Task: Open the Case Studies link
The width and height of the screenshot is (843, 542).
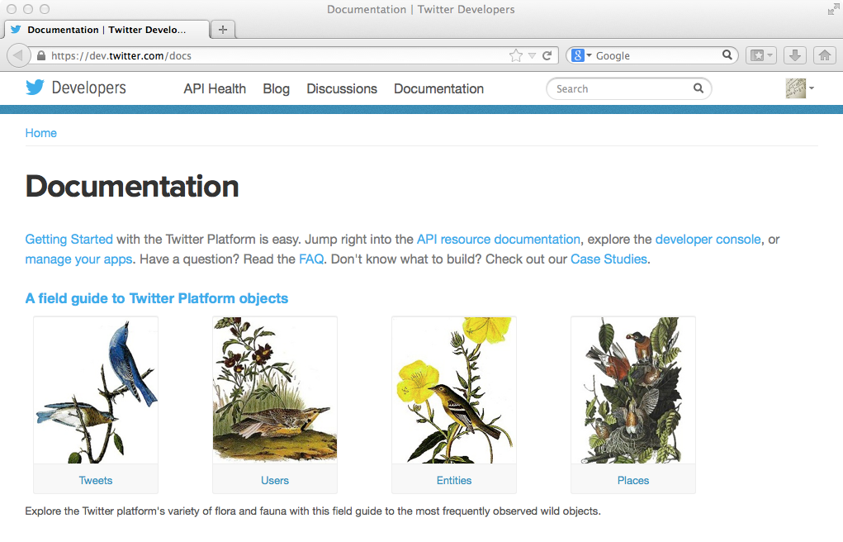Action: coord(609,259)
